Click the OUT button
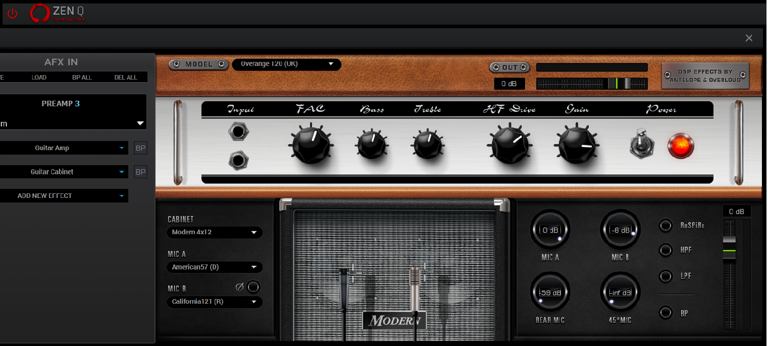Viewport: 768px width, 346px height. point(509,67)
